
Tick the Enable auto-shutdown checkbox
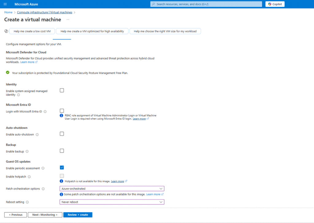[x=62, y=134]
